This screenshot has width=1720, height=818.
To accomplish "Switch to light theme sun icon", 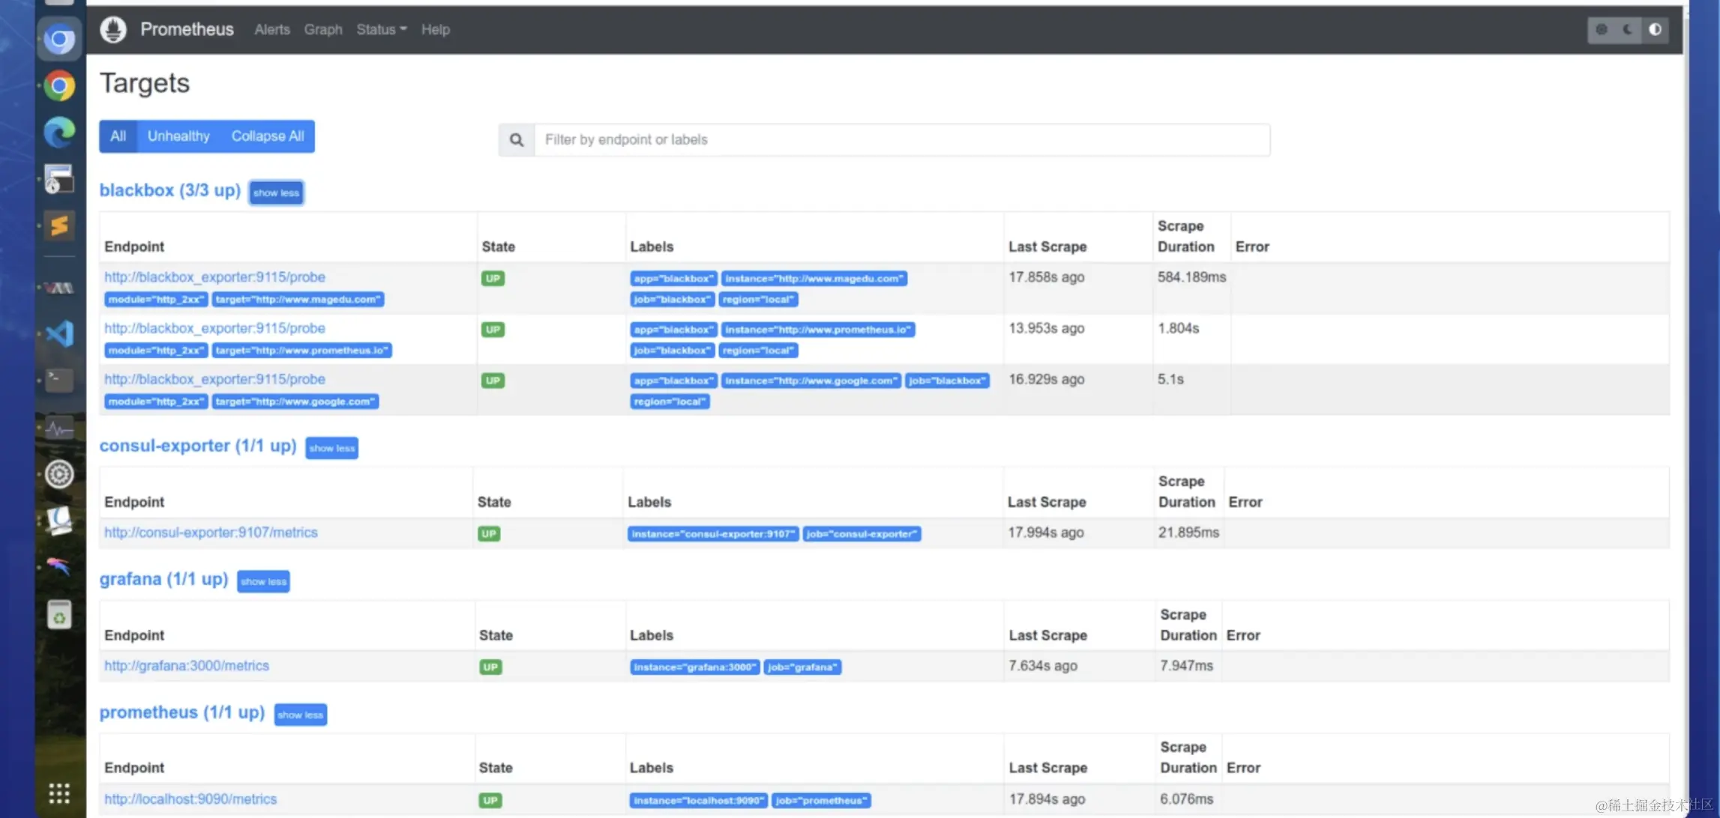I will tap(1602, 30).
